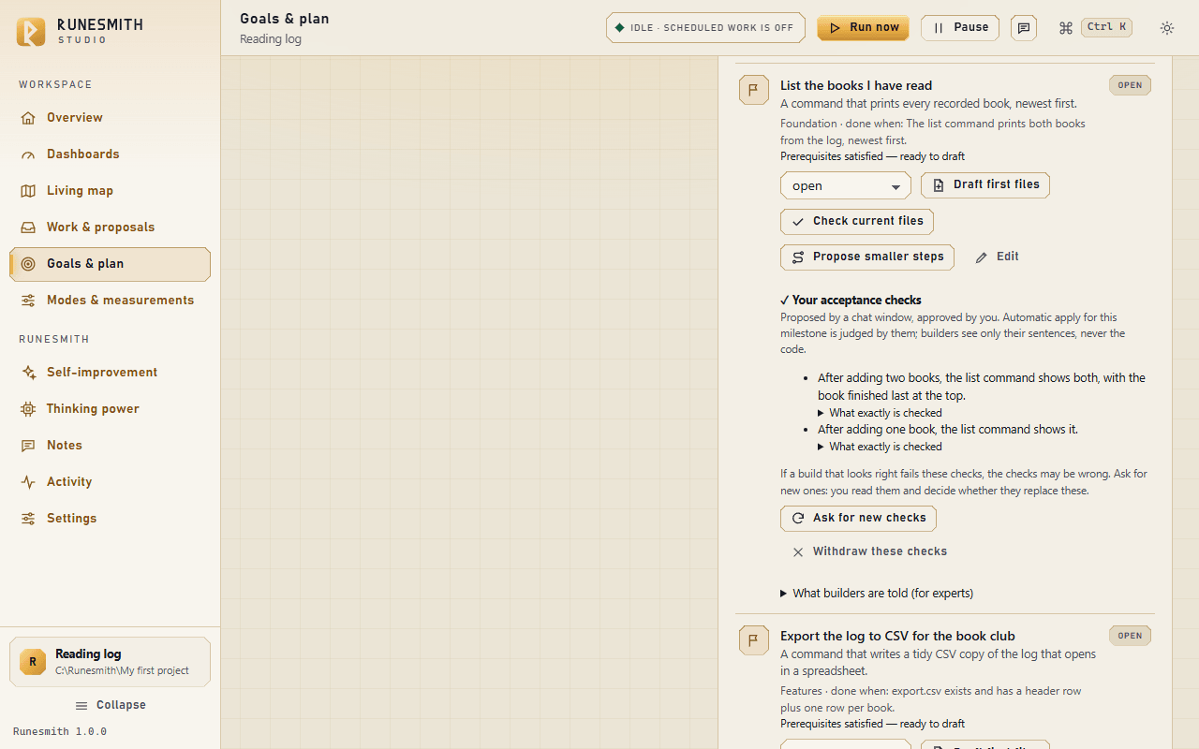Go to Dashboards page
Image resolution: width=1199 pixels, height=749 pixels.
click(110, 154)
